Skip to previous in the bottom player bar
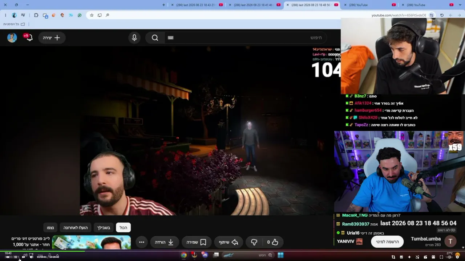This screenshot has width=465, height=261. 7,257
